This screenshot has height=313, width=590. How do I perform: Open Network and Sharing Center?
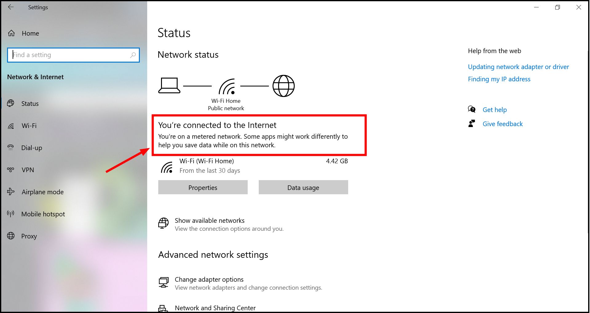point(215,308)
